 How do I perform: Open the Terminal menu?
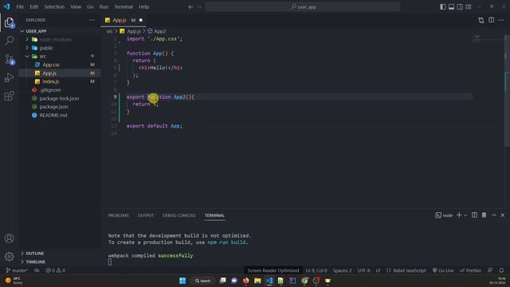[x=124, y=7]
